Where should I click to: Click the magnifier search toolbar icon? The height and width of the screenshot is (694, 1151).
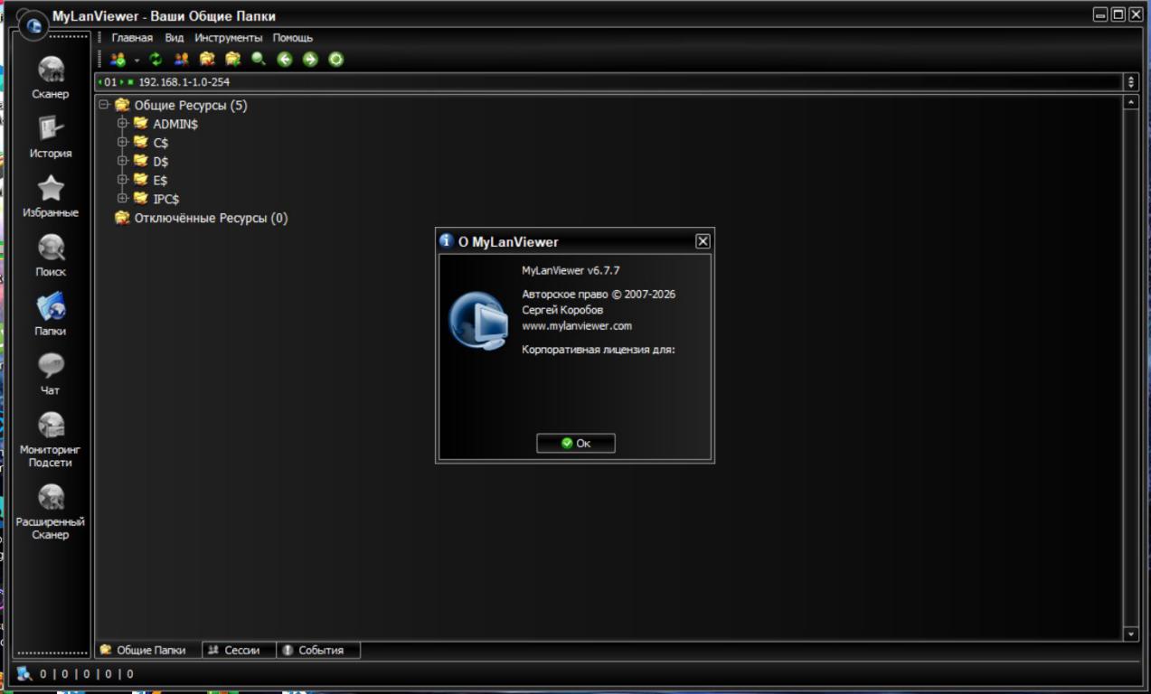(x=259, y=60)
